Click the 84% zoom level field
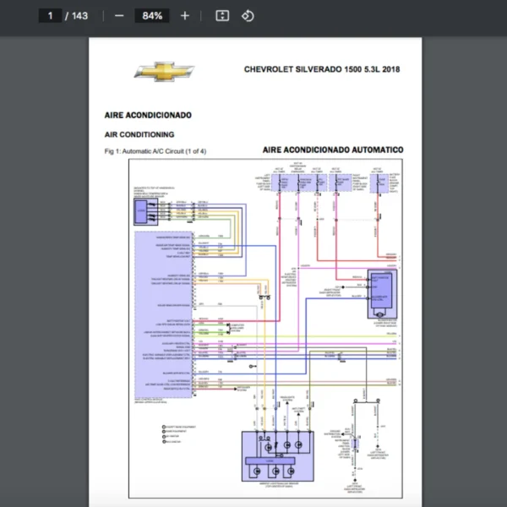The height and width of the screenshot is (507, 507). [x=152, y=15]
